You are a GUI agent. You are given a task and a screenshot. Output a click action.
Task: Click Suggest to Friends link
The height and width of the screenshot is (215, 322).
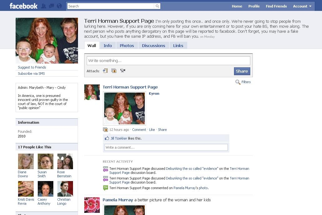tap(32, 67)
